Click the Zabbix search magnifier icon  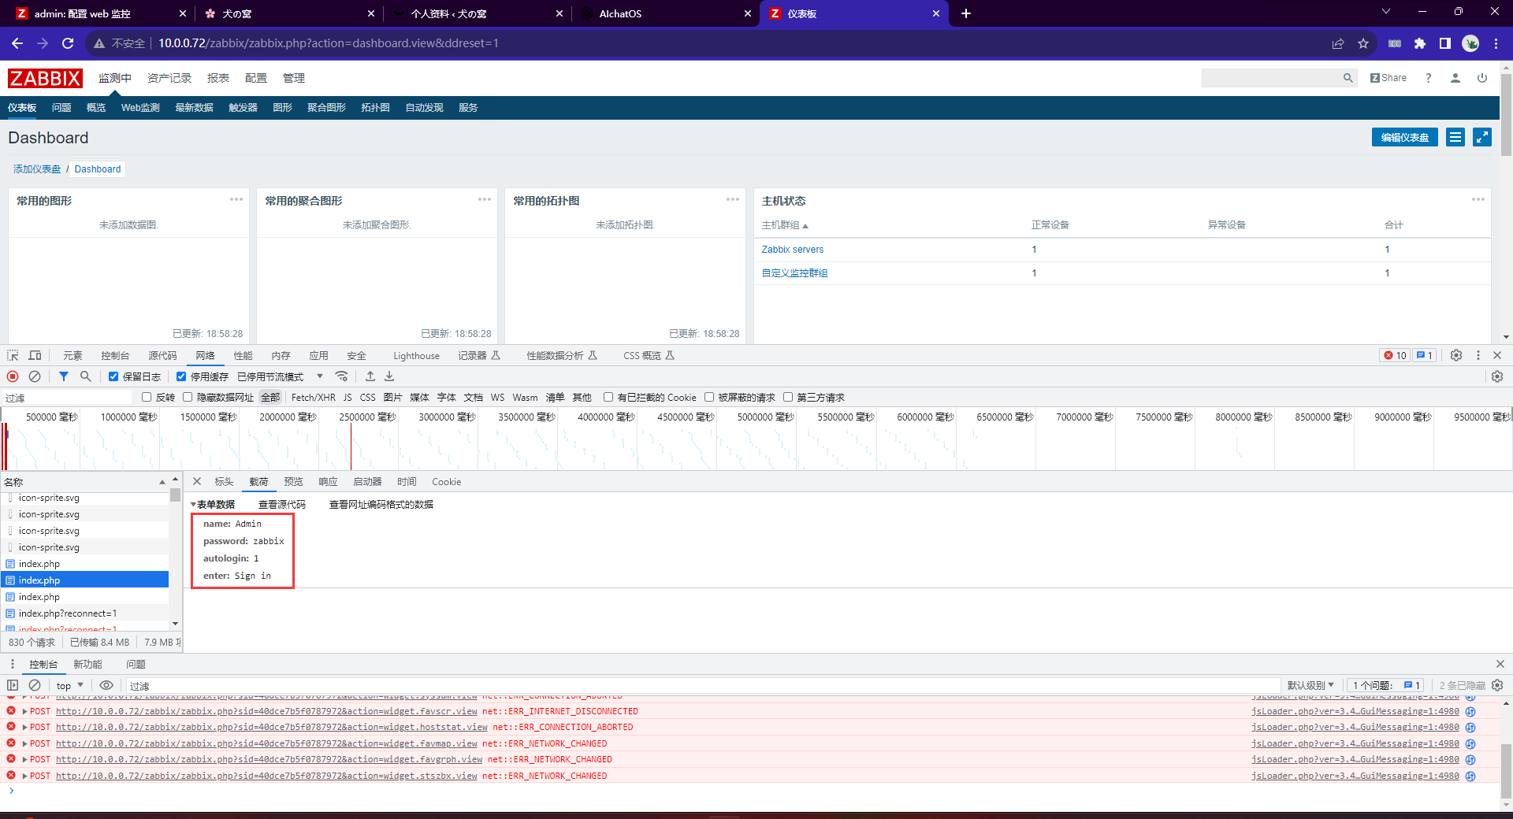pos(1348,78)
